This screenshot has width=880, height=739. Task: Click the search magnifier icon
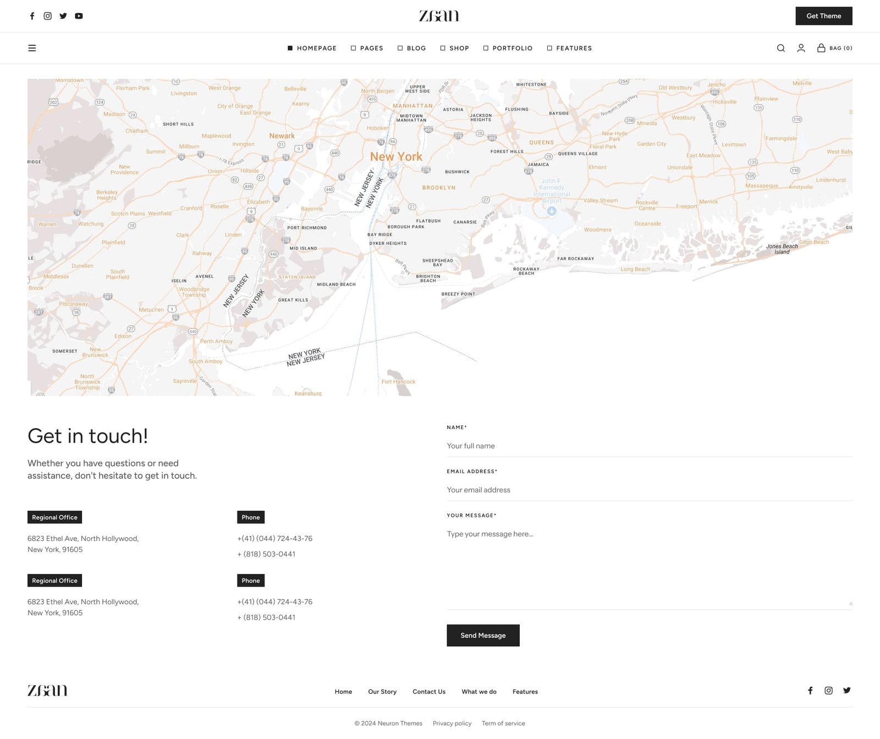[780, 48]
